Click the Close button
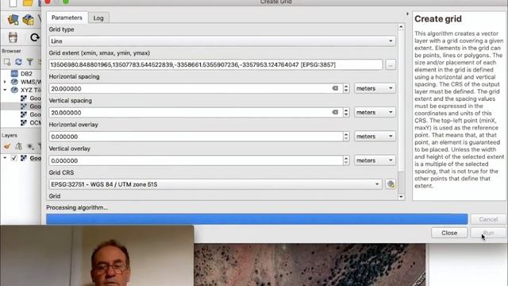Viewport: 508px width, 286px height. 449,233
